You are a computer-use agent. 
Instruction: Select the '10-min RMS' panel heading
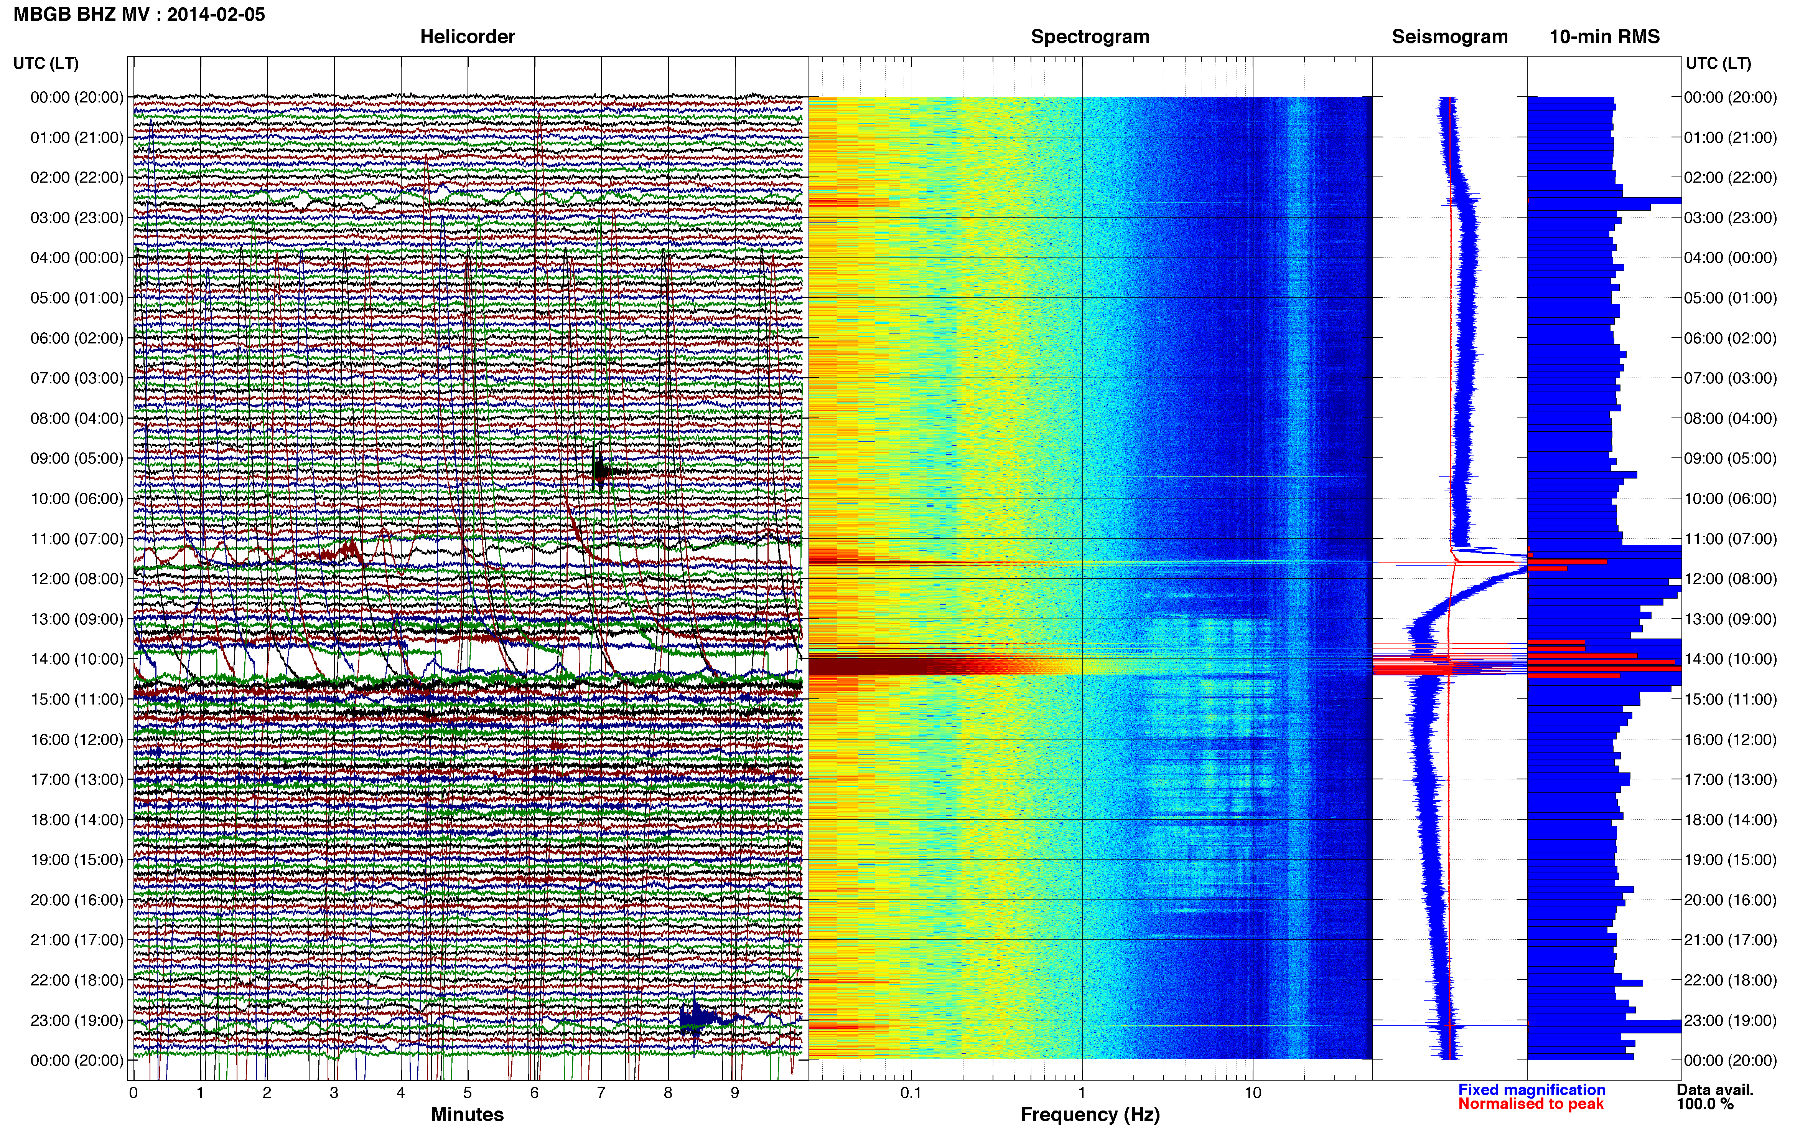pos(1605,37)
